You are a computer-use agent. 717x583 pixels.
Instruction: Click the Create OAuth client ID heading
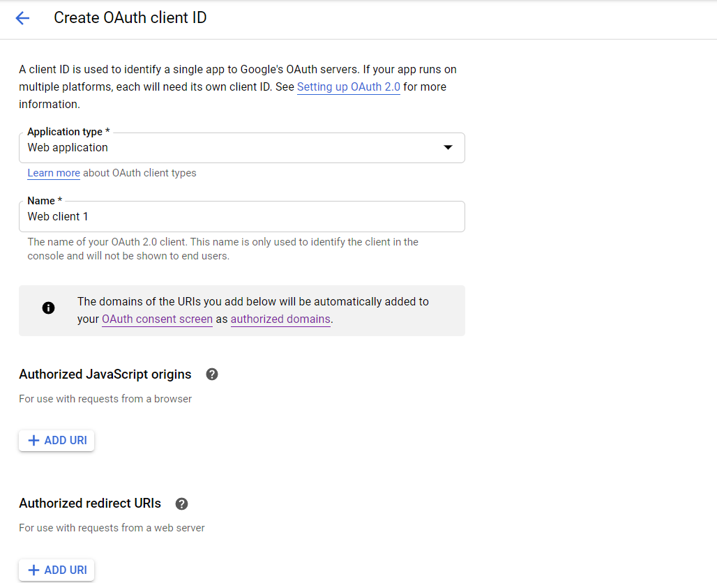point(130,18)
